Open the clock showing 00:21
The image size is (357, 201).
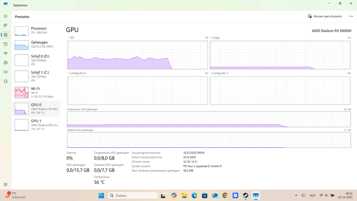(345, 196)
